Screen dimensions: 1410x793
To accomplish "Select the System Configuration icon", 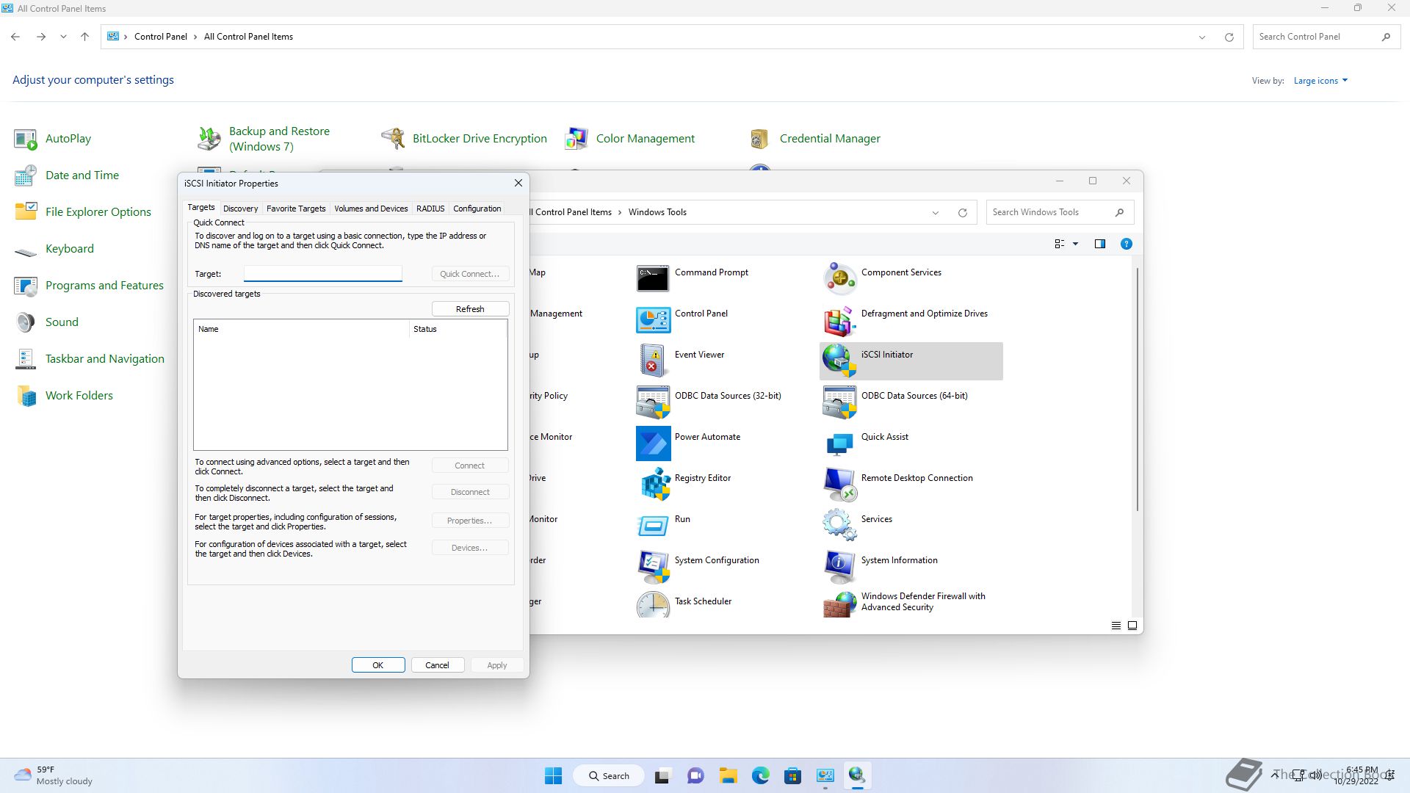I will point(653,566).
